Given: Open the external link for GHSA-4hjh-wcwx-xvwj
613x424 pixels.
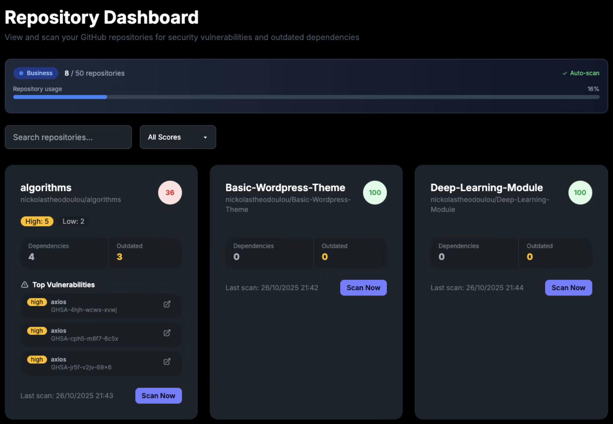Looking at the screenshot, I should 167,304.
